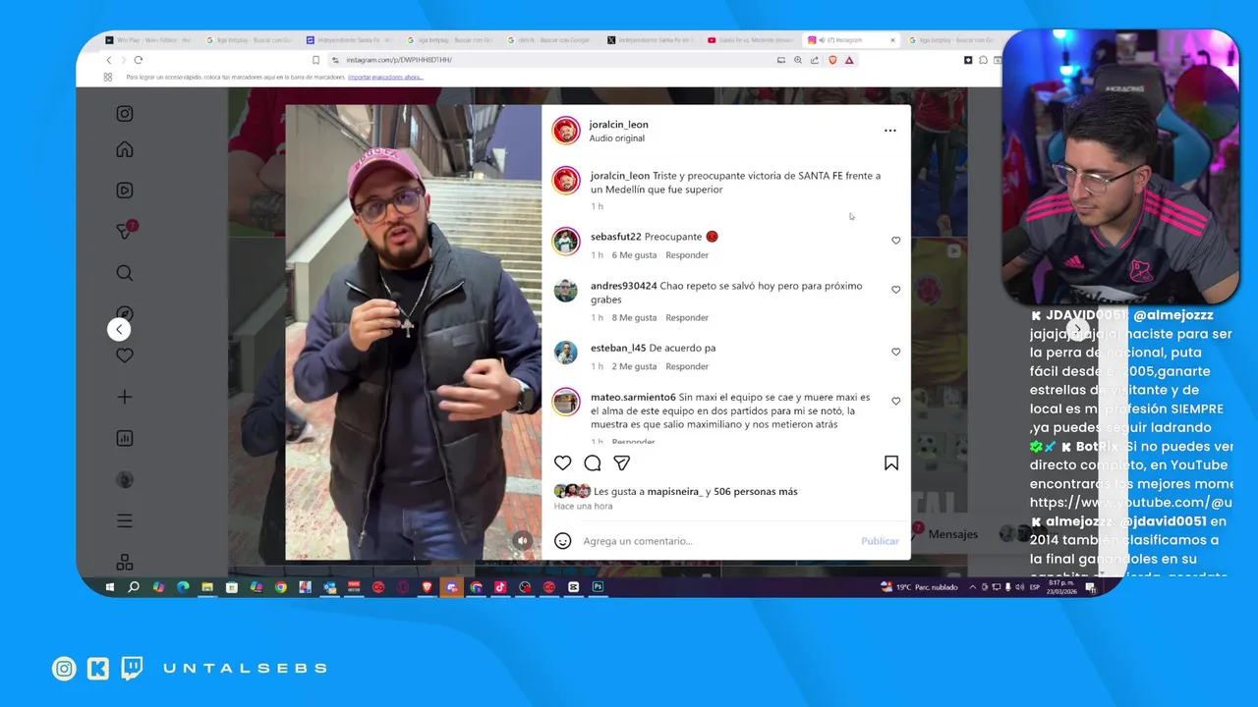Bookmark this page in the address bar
The width and height of the screenshot is (1258, 707).
tap(315, 60)
